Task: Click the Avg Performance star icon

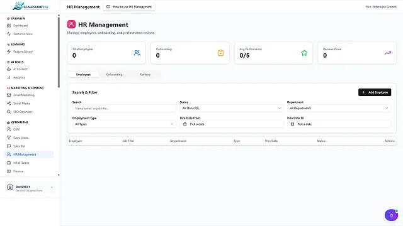Action: pos(304,53)
